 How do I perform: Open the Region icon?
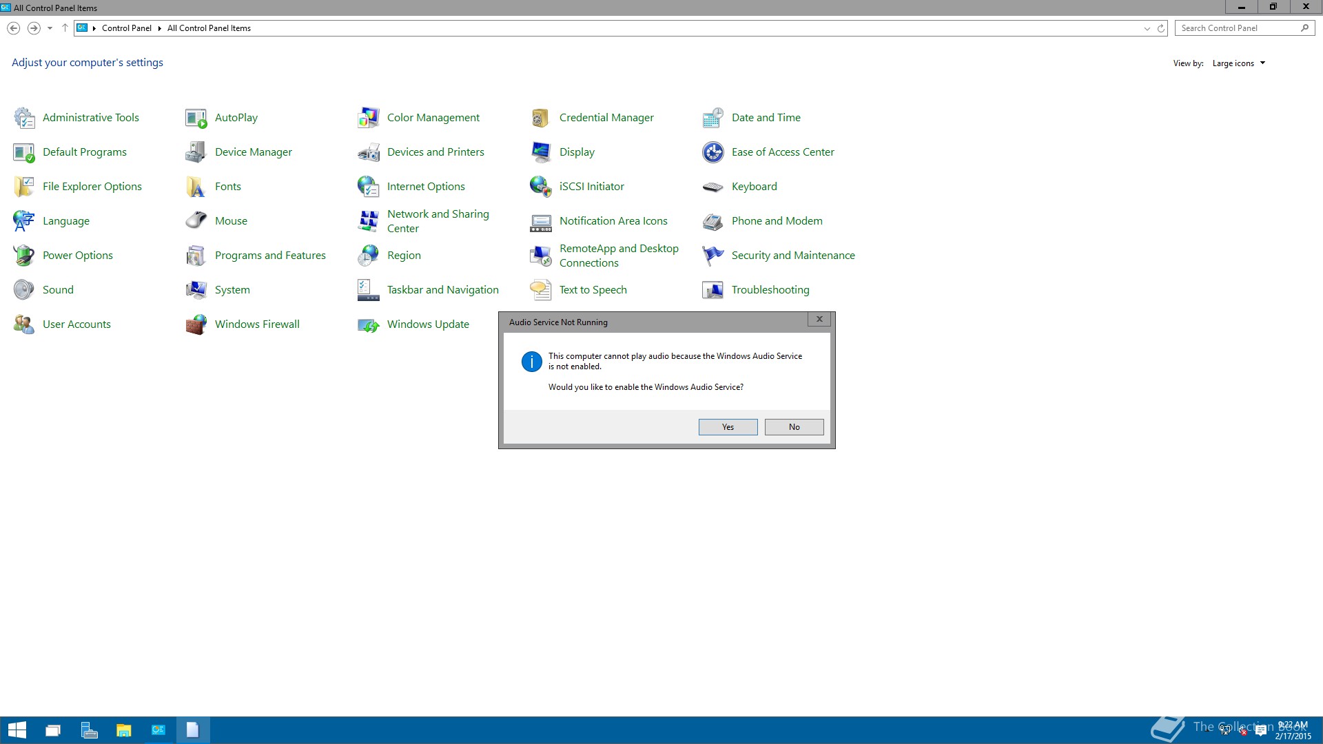pyautogui.click(x=369, y=256)
